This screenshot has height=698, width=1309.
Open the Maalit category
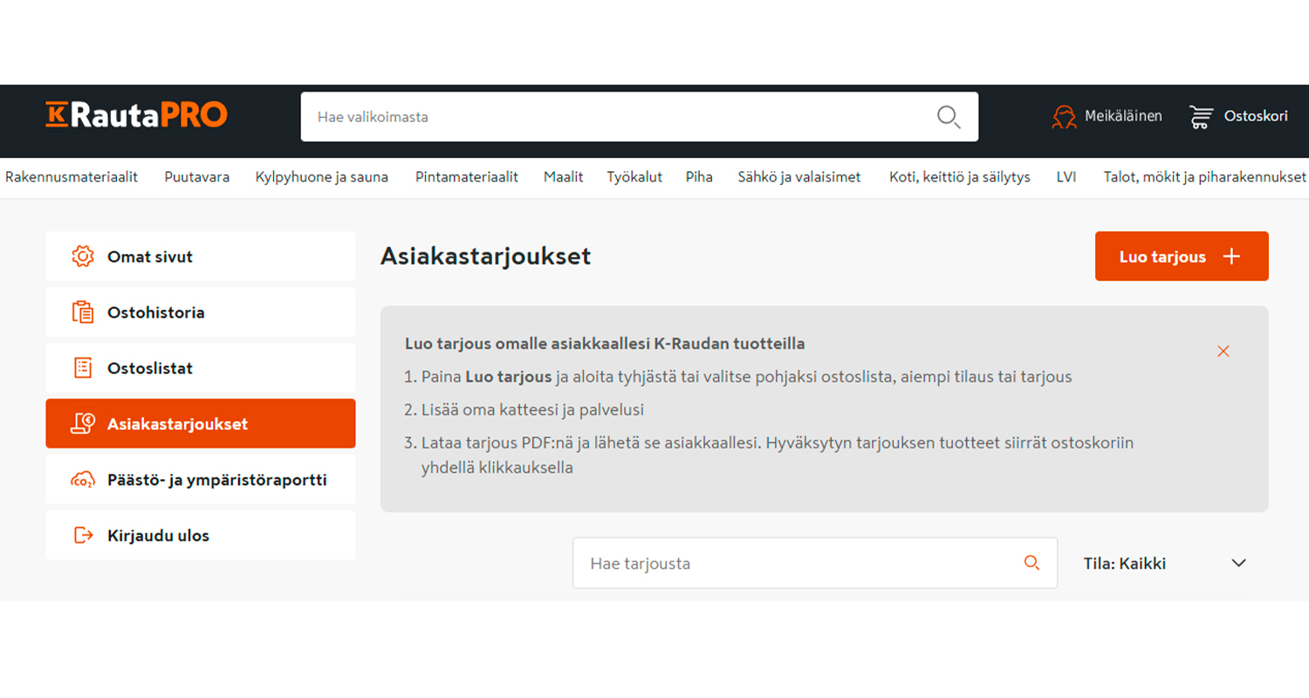tap(563, 177)
